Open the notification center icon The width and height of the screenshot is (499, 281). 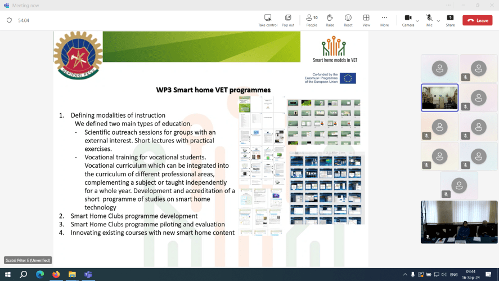(x=488, y=274)
